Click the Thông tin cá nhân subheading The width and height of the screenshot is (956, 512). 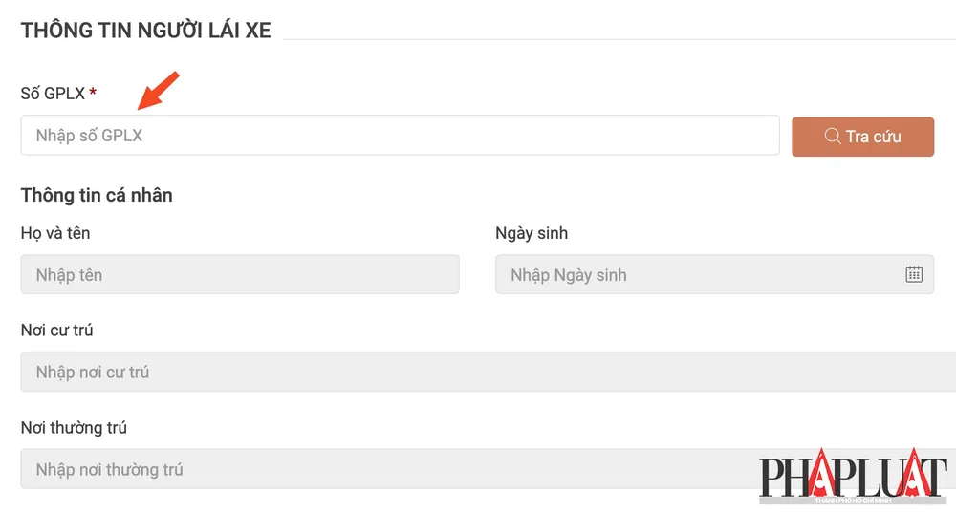point(97,195)
